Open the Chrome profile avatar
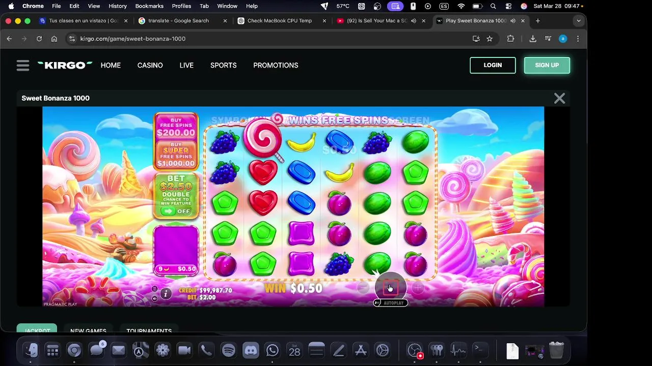The height and width of the screenshot is (366, 652). tap(563, 39)
